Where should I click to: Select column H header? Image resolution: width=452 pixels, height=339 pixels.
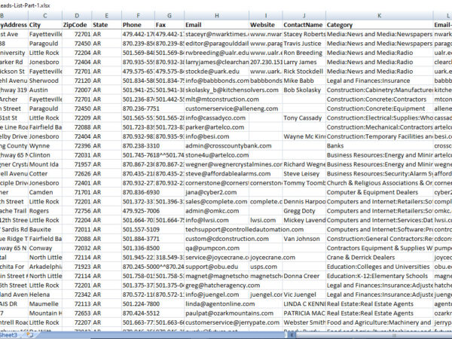click(x=217, y=16)
